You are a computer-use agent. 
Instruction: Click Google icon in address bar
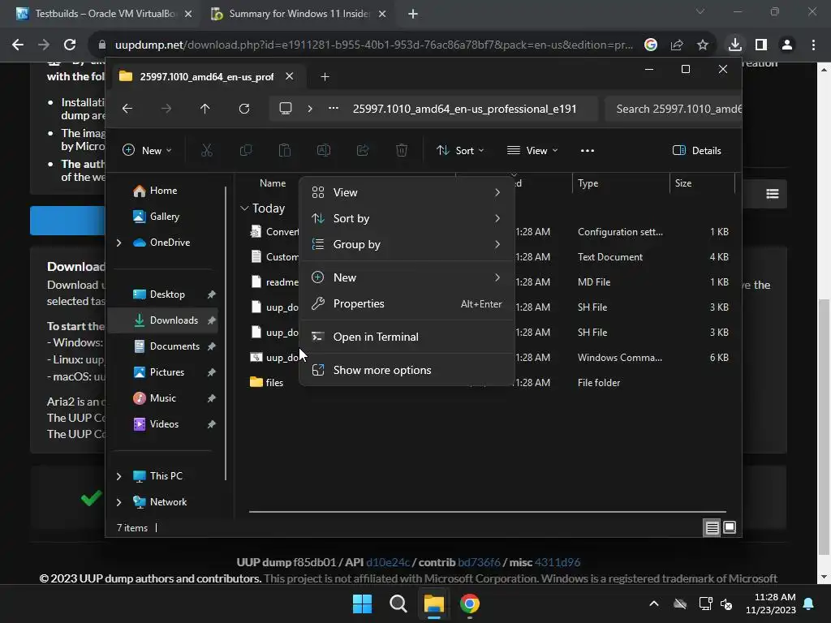point(651,45)
